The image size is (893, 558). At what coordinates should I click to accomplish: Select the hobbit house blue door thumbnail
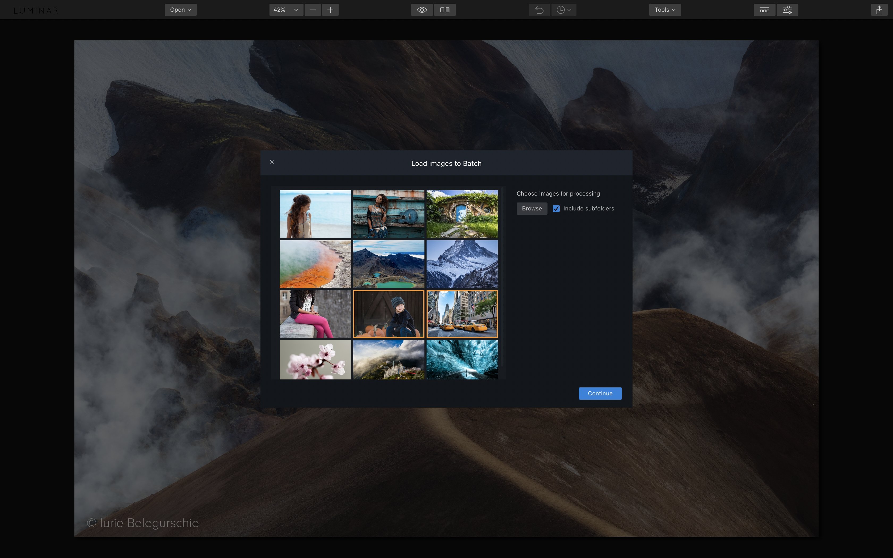click(x=462, y=214)
